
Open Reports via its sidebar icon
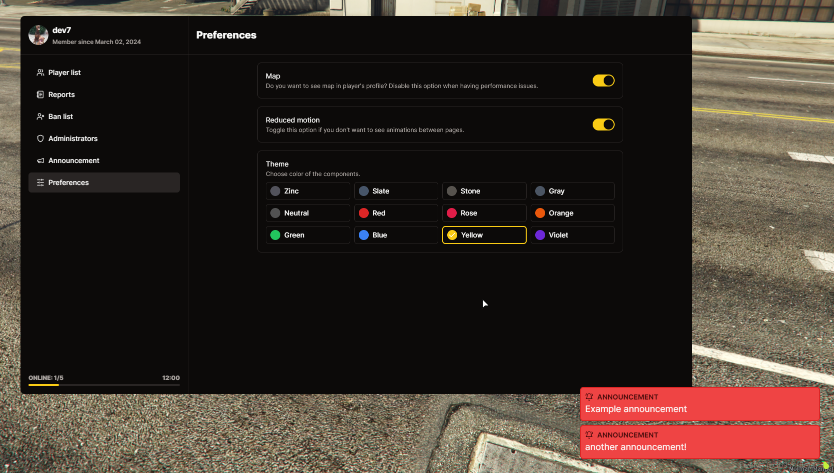40,94
